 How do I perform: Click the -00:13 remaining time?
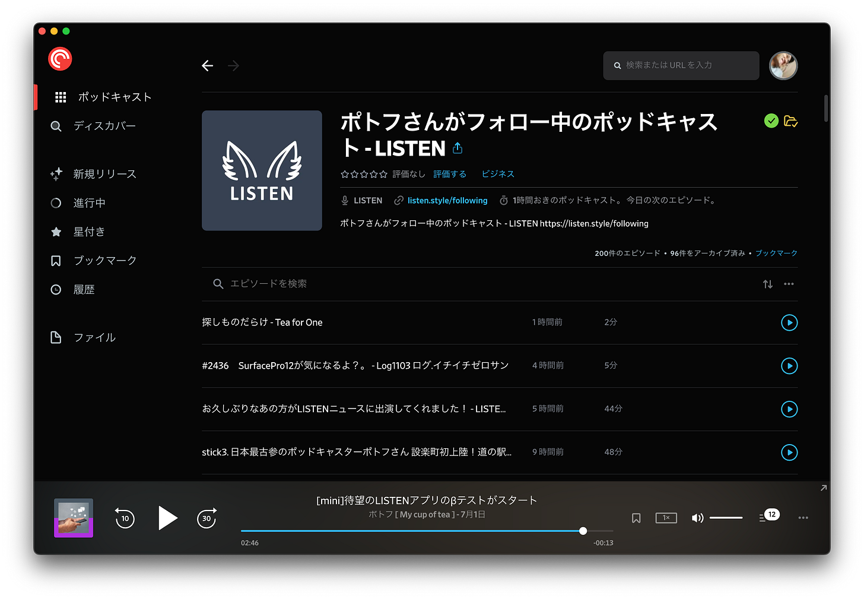(603, 543)
